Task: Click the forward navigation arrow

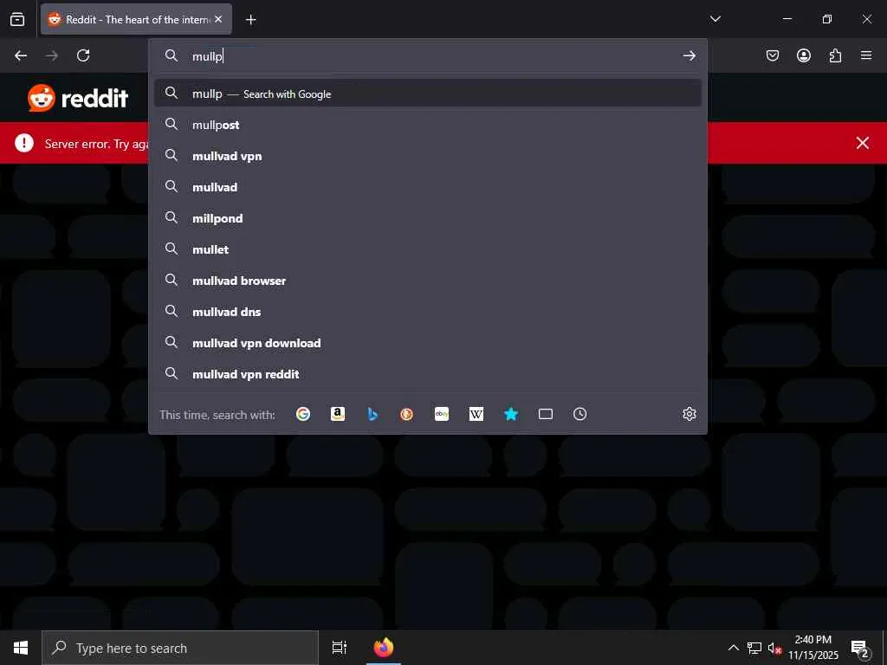Action: tap(52, 55)
